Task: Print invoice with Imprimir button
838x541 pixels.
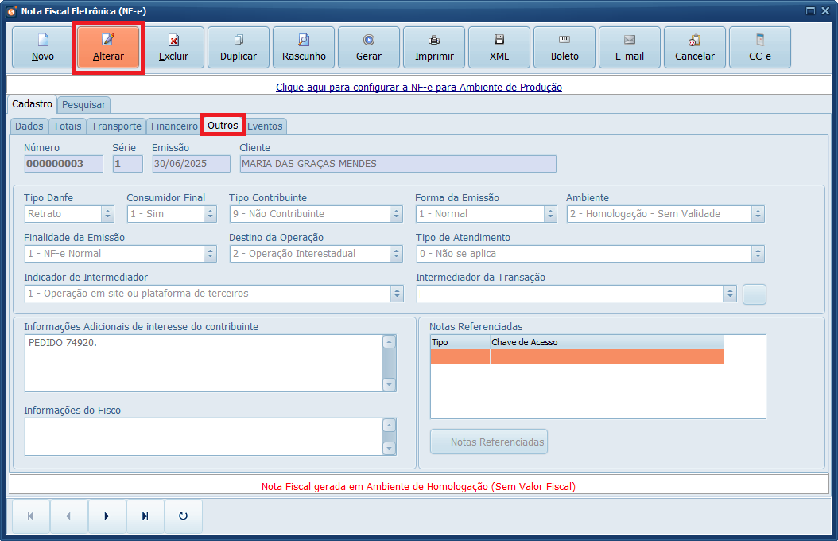Action: click(x=434, y=48)
